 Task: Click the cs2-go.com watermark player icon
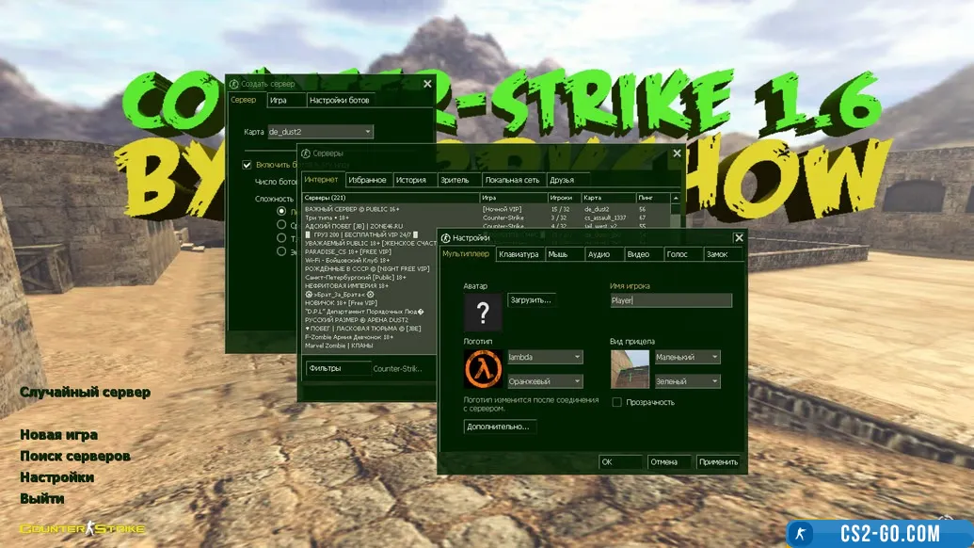(x=806, y=532)
